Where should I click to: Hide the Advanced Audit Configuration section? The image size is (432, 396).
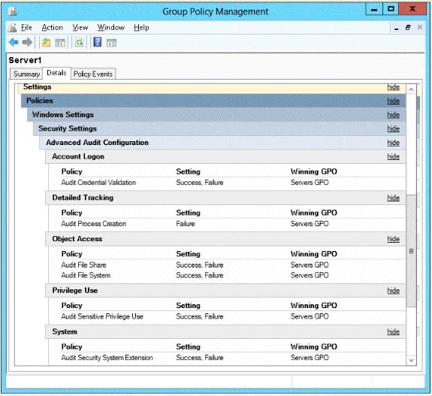(x=393, y=143)
